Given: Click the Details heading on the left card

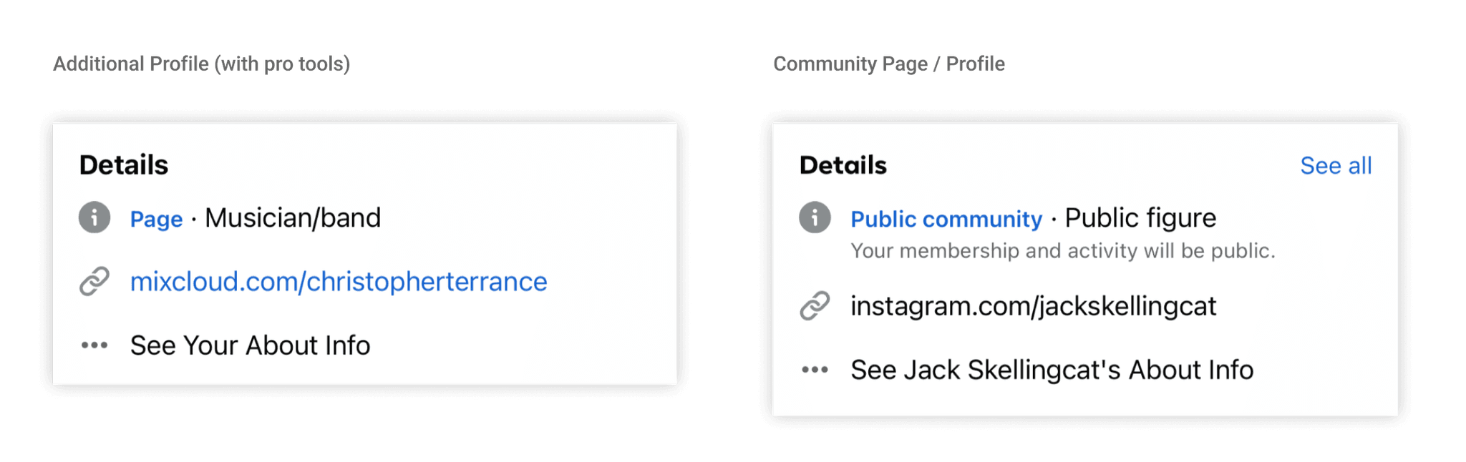Looking at the screenshot, I should [x=123, y=165].
